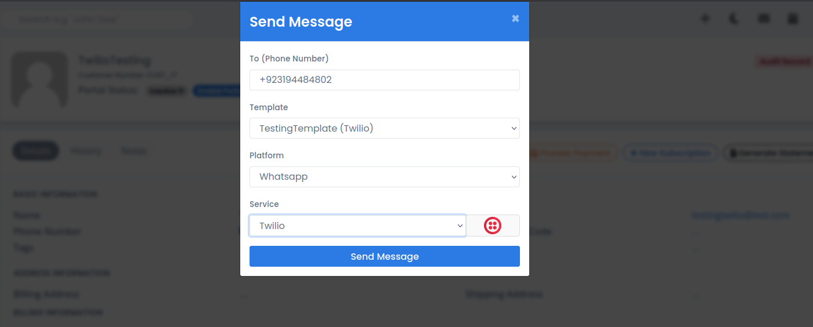Close the Send Message dialog
This screenshot has height=327, width=813.
(x=515, y=19)
